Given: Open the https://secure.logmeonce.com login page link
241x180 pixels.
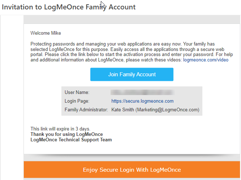Looking at the screenshot, I should [x=142, y=101].
